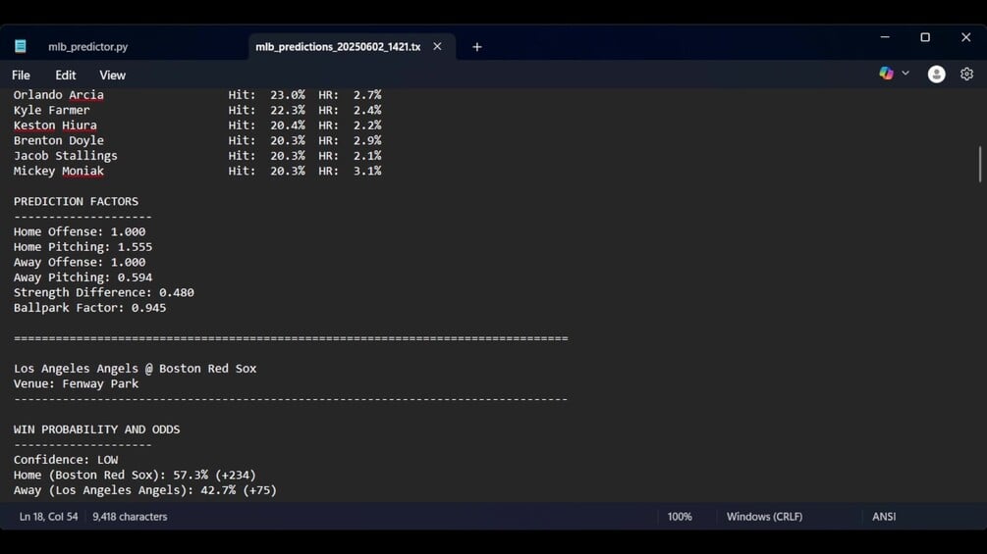Image resolution: width=987 pixels, height=554 pixels.
Task: Click the Venue: Fenway Park line
Action: [77, 383]
